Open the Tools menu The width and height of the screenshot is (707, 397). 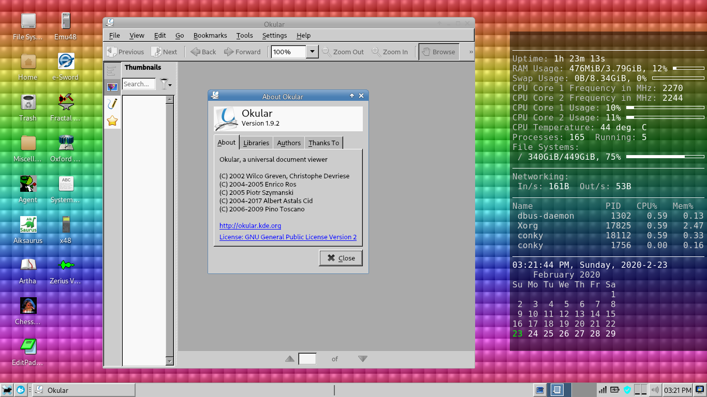(x=244, y=35)
